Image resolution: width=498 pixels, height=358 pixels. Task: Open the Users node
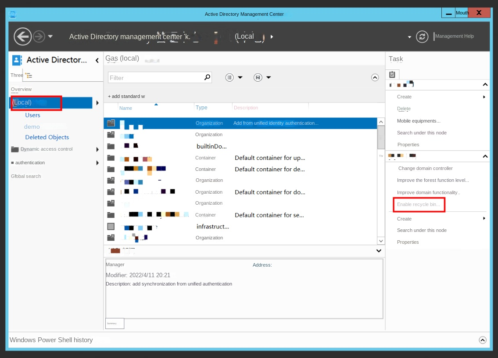[x=33, y=115]
